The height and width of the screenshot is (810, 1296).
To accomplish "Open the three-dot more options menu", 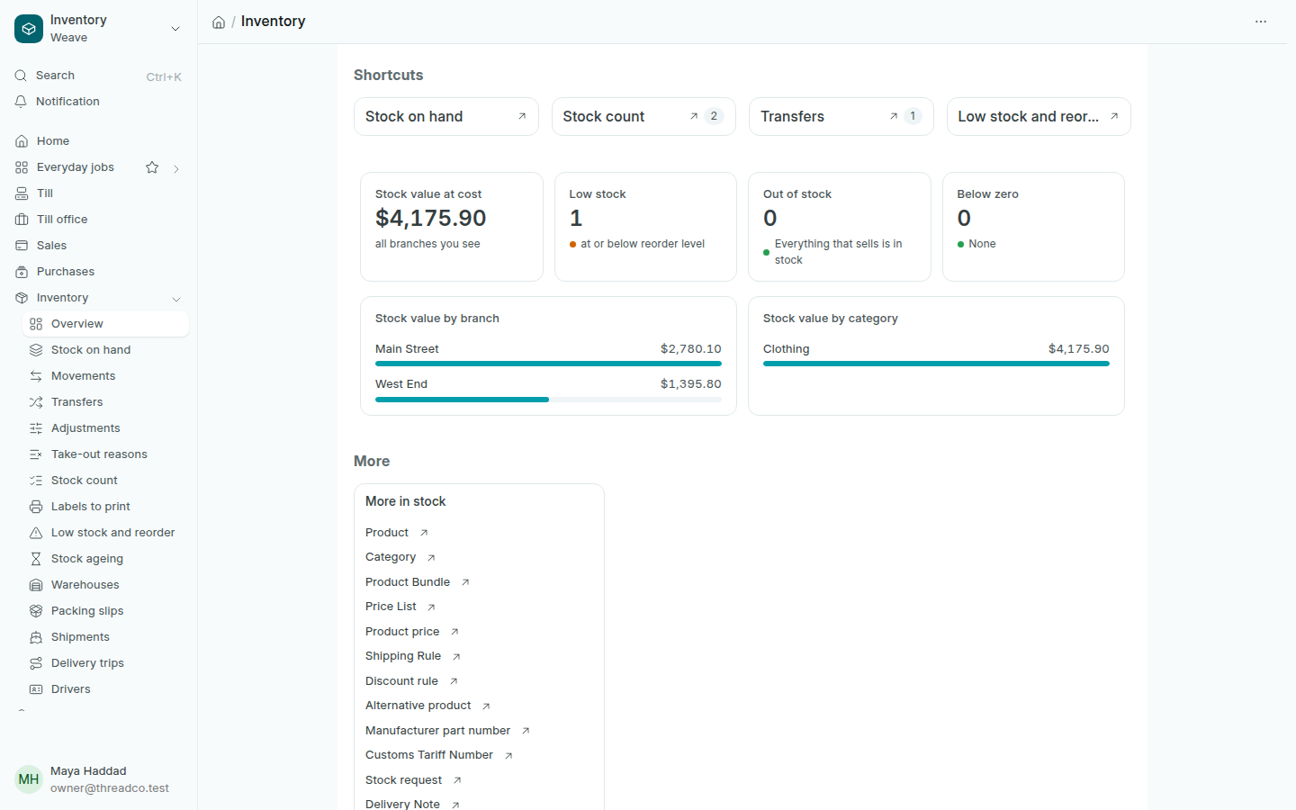I will [x=1261, y=22].
